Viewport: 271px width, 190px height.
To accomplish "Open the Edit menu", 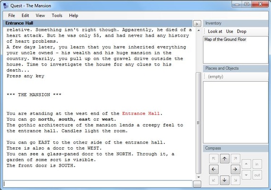I will [x=25, y=16].
